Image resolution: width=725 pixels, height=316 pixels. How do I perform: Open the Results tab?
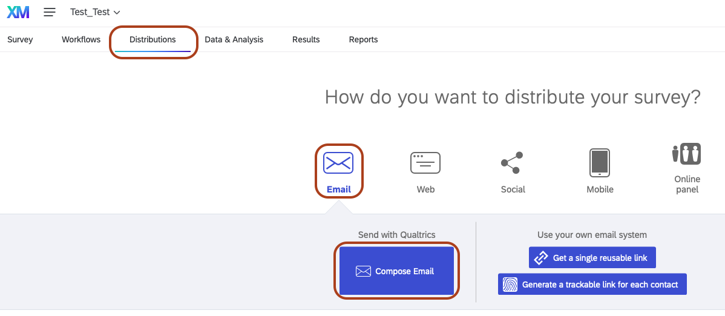click(306, 39)
